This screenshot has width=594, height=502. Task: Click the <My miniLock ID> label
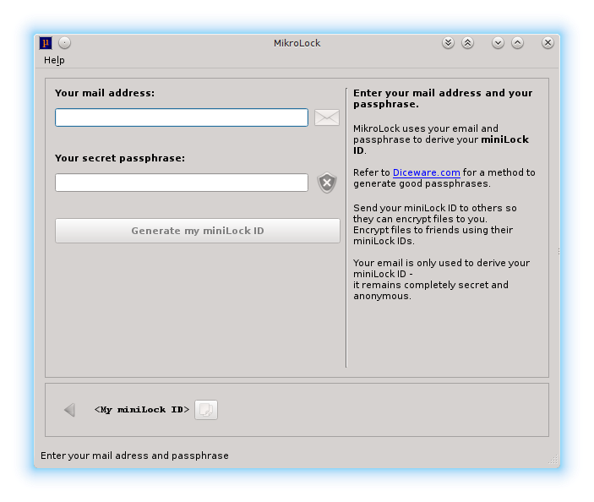click(142, 410)
